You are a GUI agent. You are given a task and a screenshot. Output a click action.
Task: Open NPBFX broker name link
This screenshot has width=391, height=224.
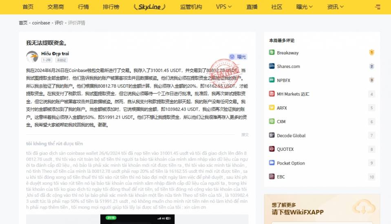(283, 80)
